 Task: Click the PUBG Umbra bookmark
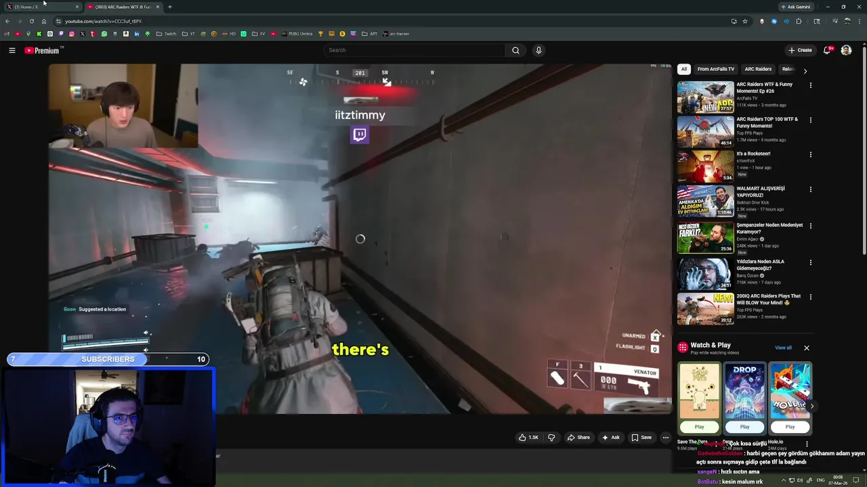297,34
